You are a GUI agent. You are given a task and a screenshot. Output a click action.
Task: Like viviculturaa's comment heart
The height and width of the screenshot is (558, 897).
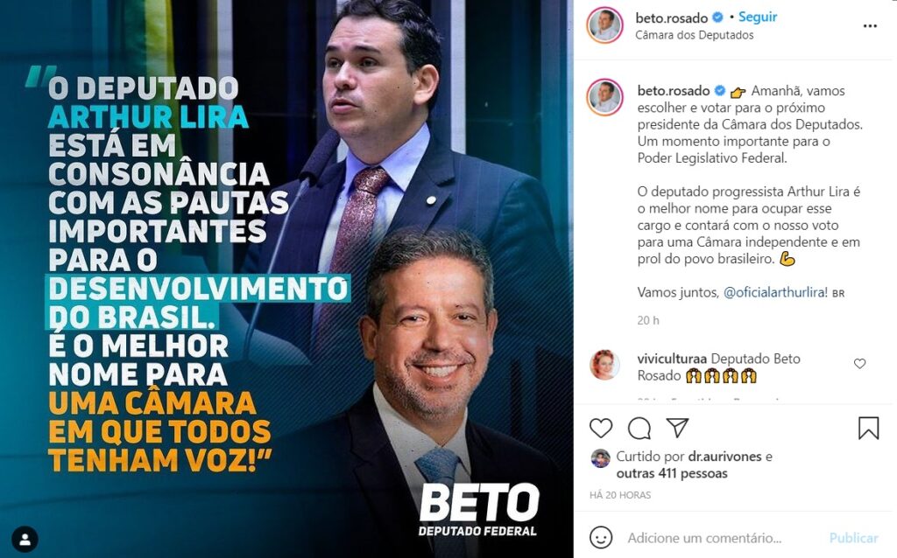coord(859,364)
